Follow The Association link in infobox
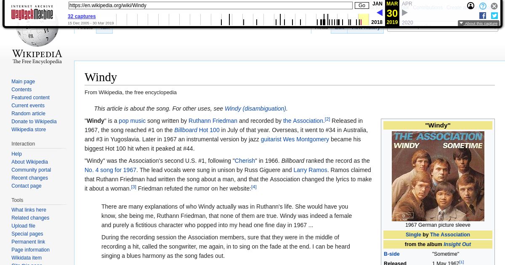 (450, 235)
